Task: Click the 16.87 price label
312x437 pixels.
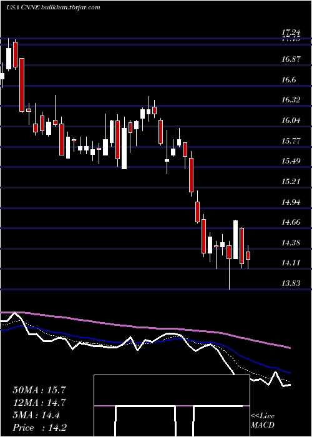Action: (x=291, y=59)
